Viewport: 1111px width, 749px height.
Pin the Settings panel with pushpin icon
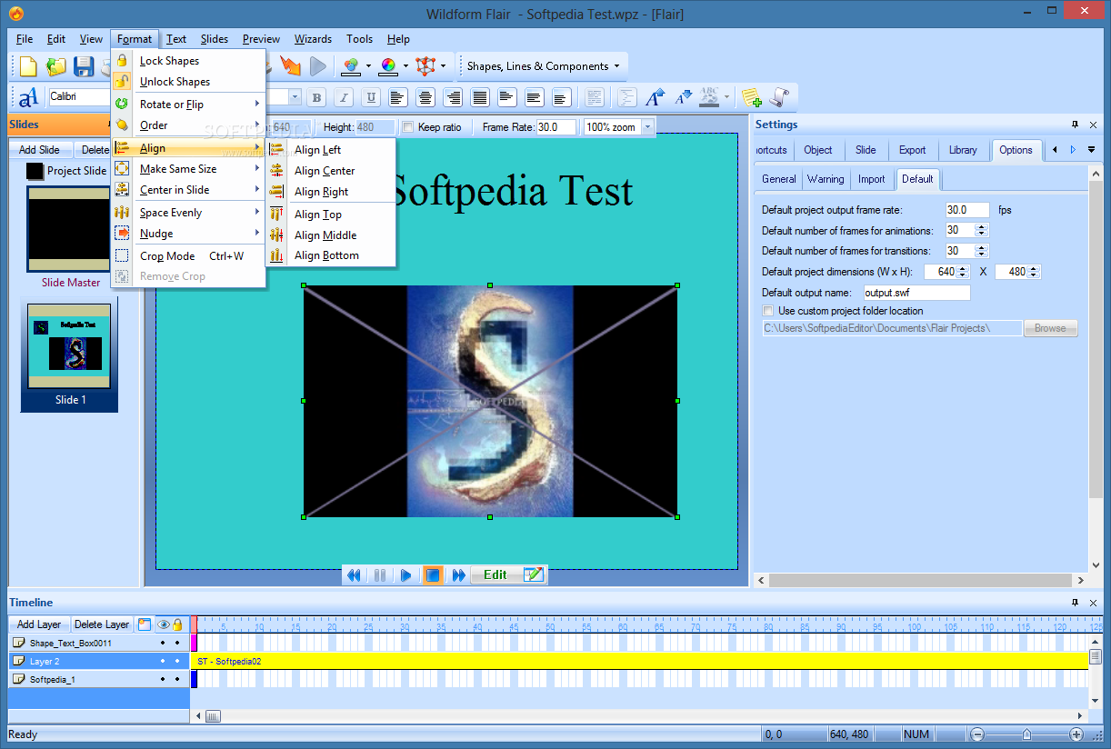click(x=1075, y=125)
